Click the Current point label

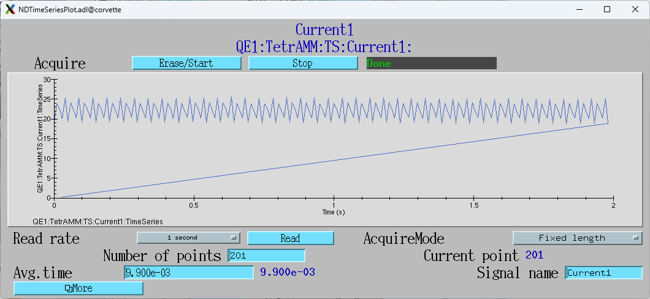[x=471, y=256]
